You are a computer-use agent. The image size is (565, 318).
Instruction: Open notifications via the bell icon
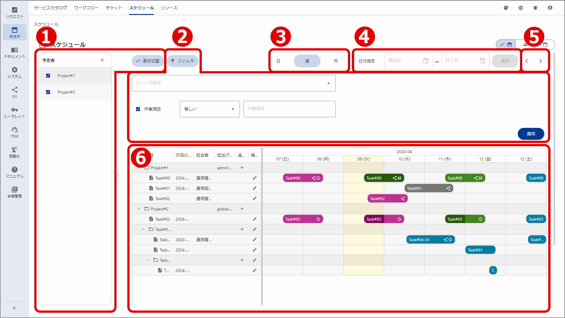click(x=535, y=8)
